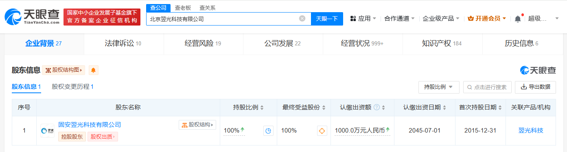Click the 2015-12-31 date cell
567x152 pixels.
click(480, 131)
